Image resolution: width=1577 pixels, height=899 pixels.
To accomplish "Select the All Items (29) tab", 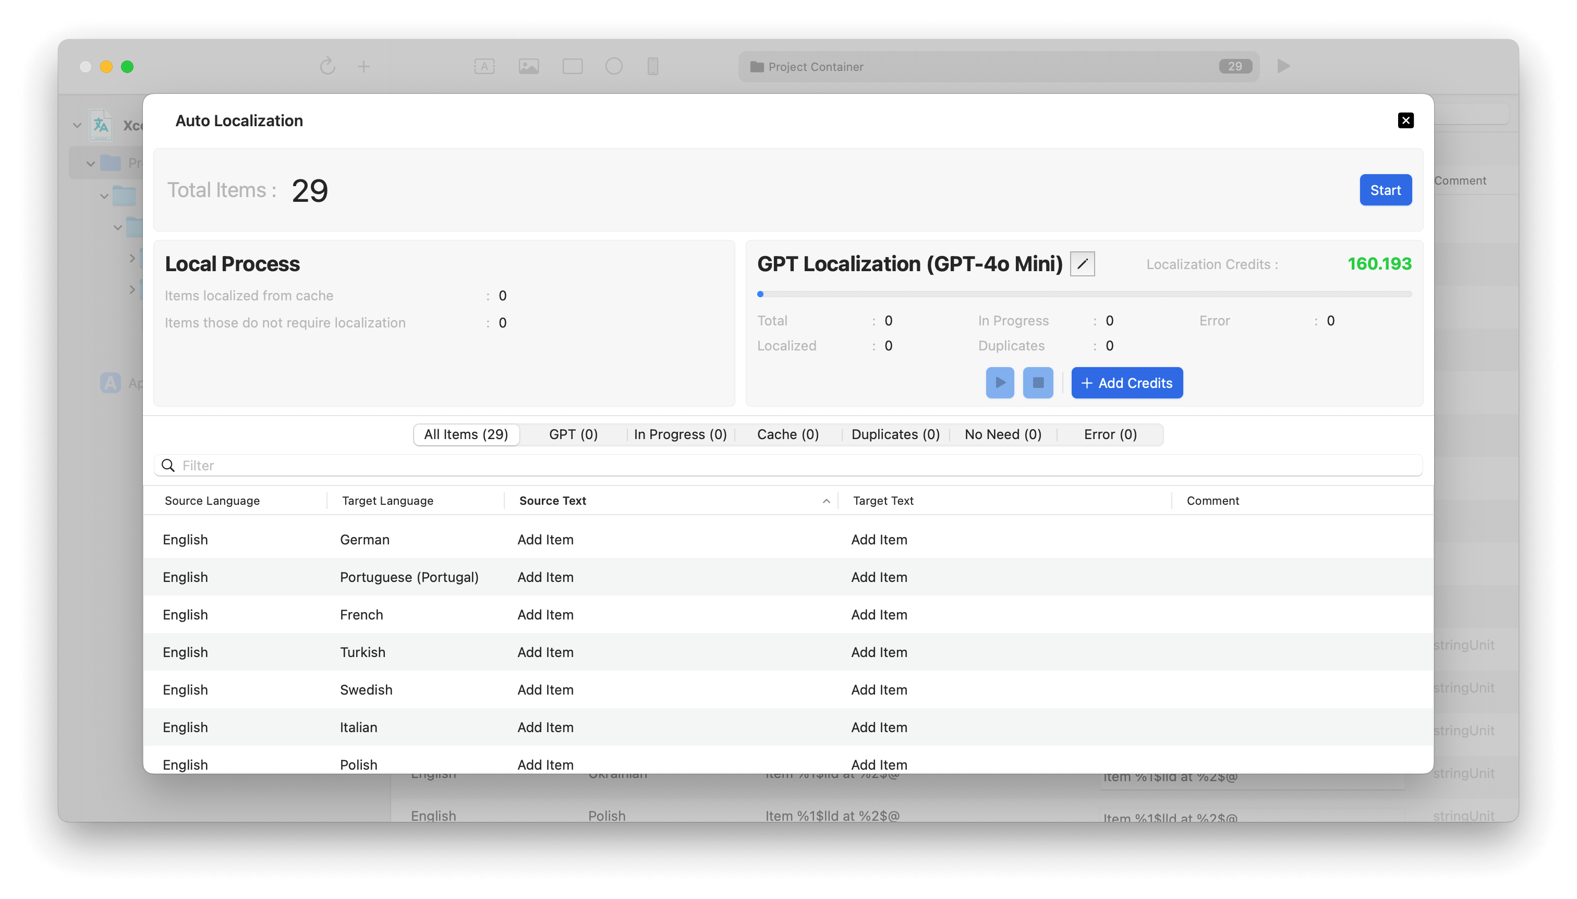I will pyautogui.click(x=466, y=435).
